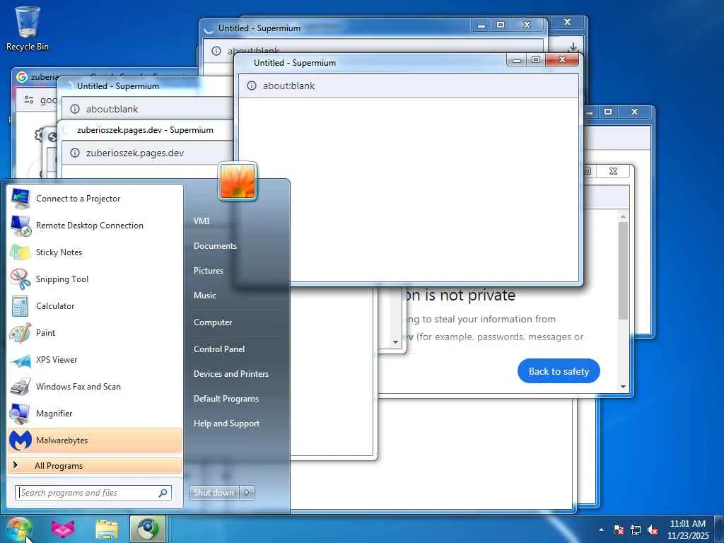Click the Windows Start orb
This screenshot has height=543, width=724.
pos(18,529)
